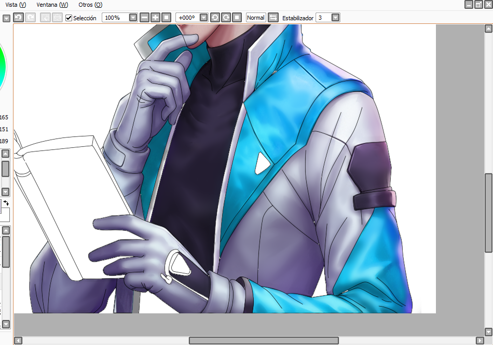Click the color value 165
Image resolution: width=493 pixels, height=345 pixels.
(4, 117)
